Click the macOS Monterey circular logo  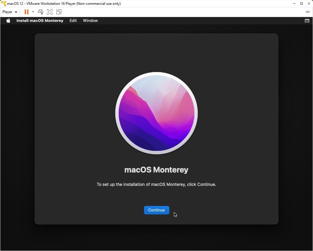(x=156, y=113)
